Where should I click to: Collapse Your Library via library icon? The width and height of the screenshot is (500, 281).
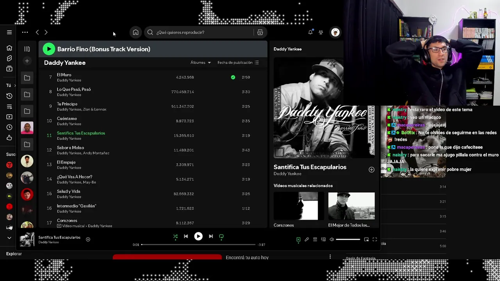pos(27,49)
